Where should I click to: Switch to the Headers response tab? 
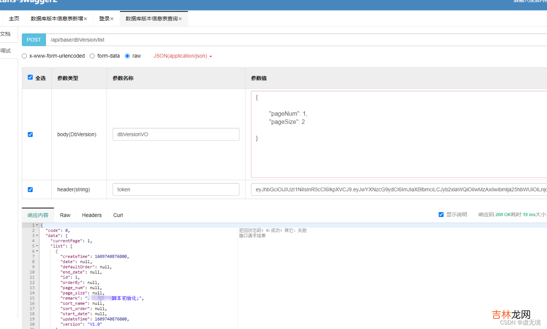tap(92, 215)
